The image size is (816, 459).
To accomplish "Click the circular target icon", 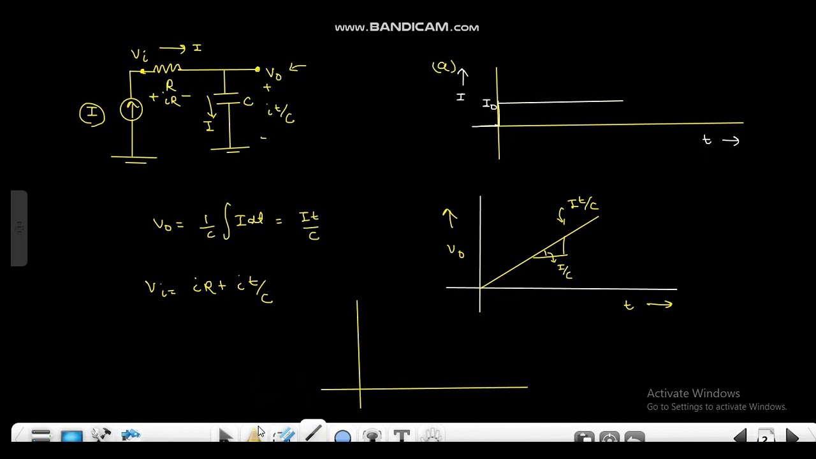I will point(609,437).
